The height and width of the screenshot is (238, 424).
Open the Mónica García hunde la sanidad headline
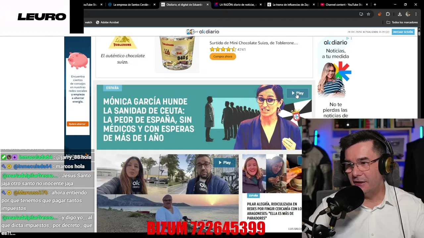point(148,120)
